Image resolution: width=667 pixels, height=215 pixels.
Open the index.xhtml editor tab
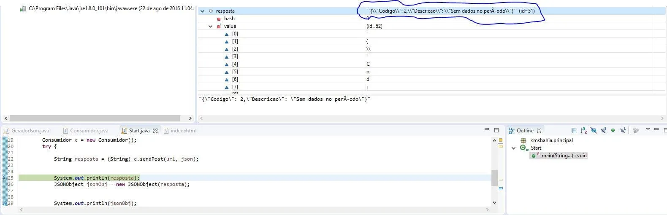click(180, 131)
